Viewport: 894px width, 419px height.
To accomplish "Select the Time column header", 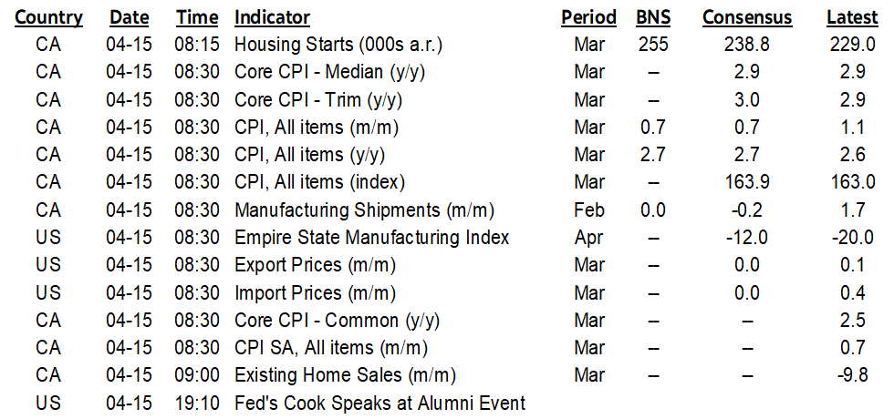I will [196, 17].
